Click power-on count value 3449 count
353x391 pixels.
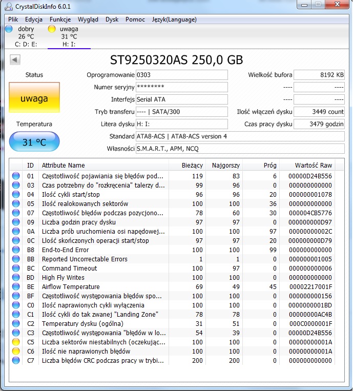tap(319, 112)
